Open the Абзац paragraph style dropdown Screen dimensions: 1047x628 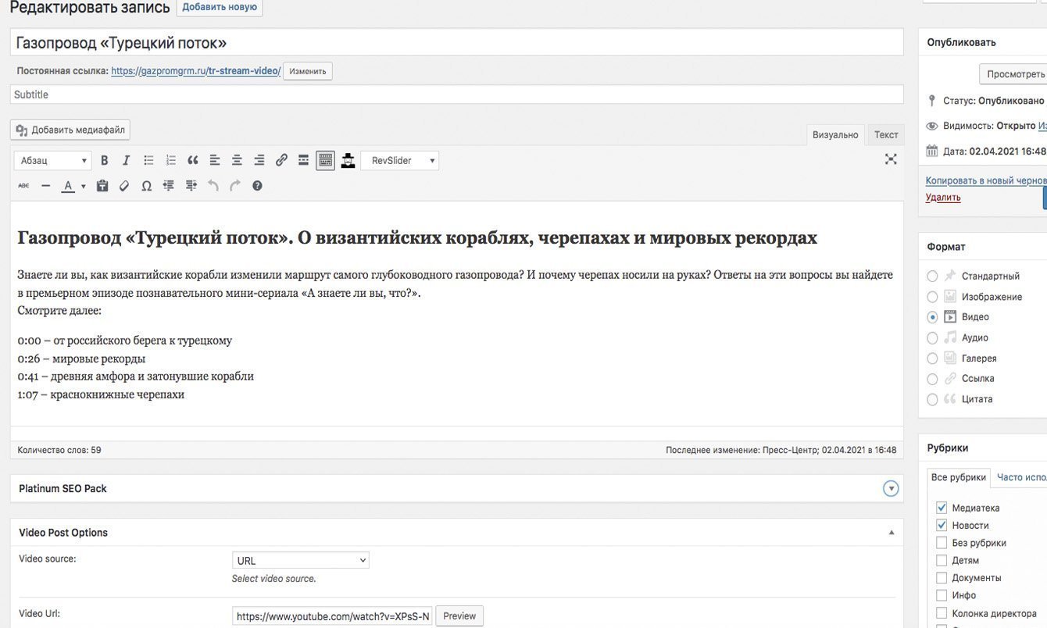[53, 161]
